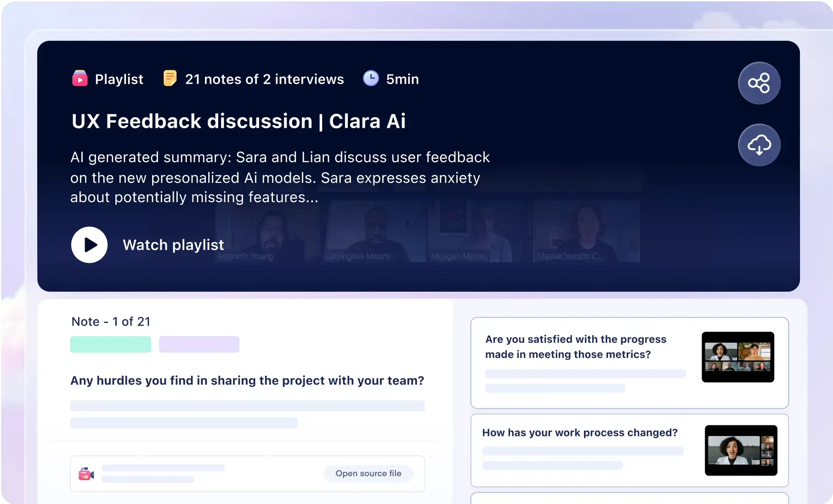Viewport: 833px width, 504px height.
Task: Click '21 notes of 2 interviews' text
Action: (265, 79)
